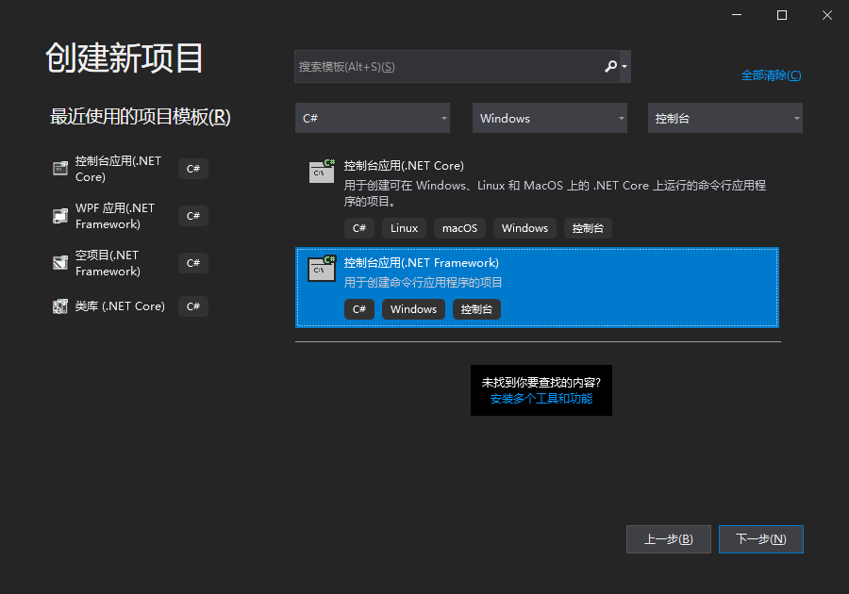Click the 全部清除 link

click(x=771, y=74)
